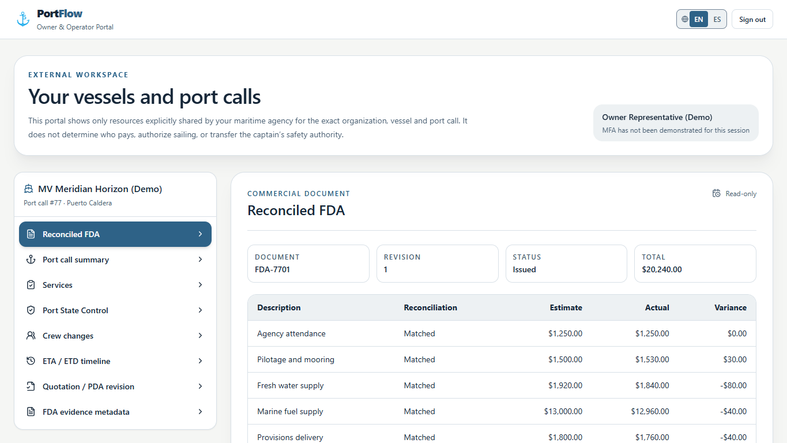Image resolution: width=787 pixels, height=443 pixels.
Task: Open the Crew changes section
Action: tap(115, 336)
